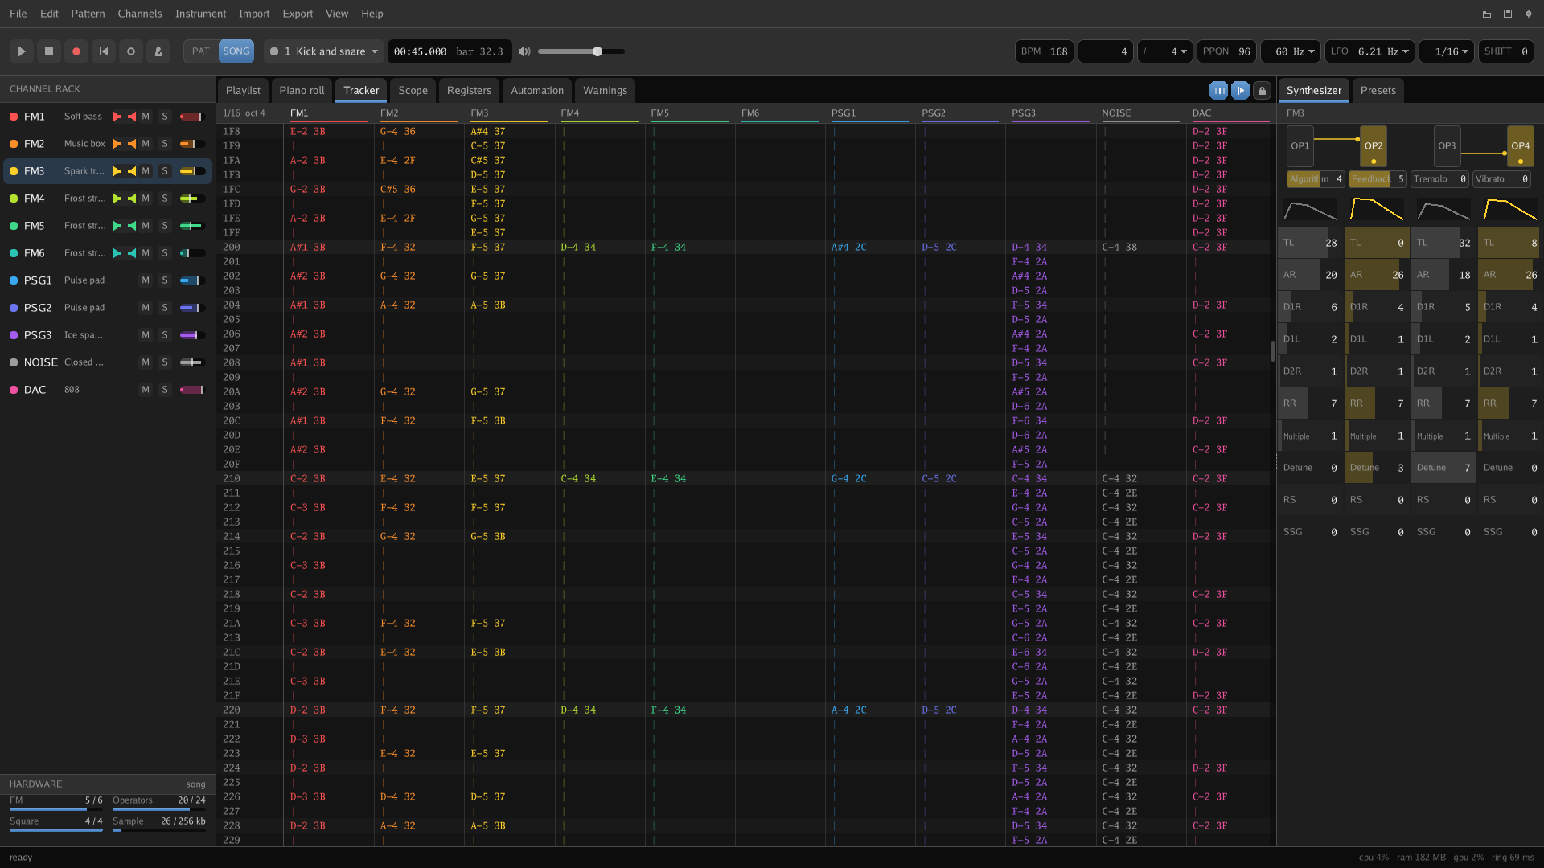Click the FM1 red channel color dot

[14, 117]
